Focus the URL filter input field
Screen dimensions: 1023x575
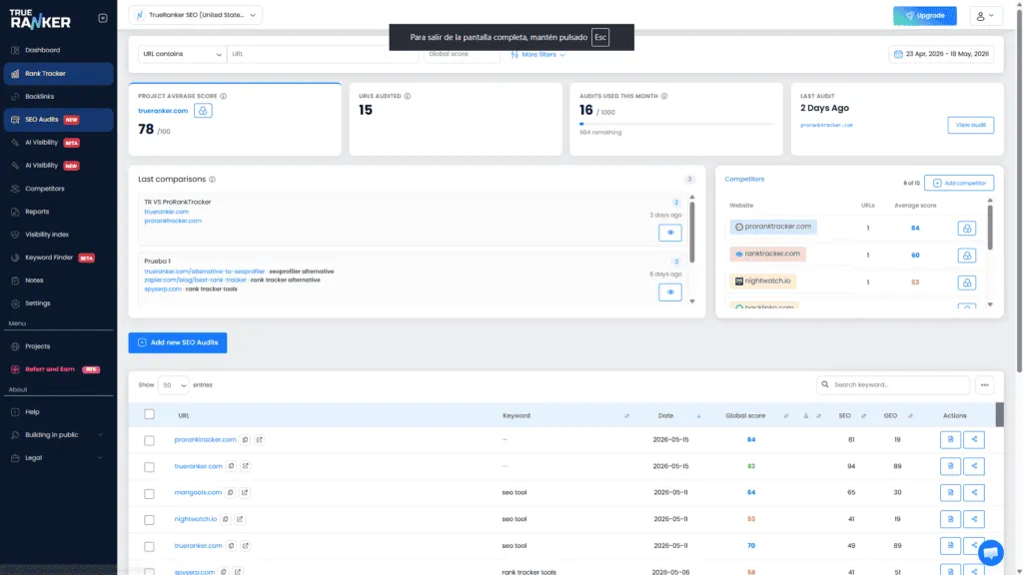pos(323,54)
